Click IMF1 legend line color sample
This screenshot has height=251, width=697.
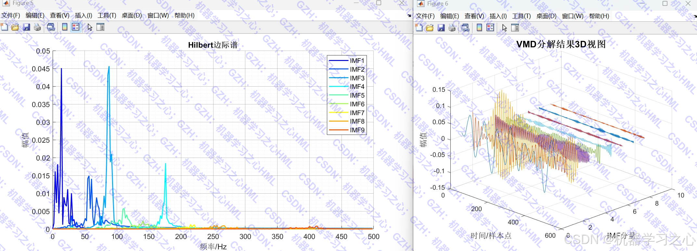click(x=339, y=61)
